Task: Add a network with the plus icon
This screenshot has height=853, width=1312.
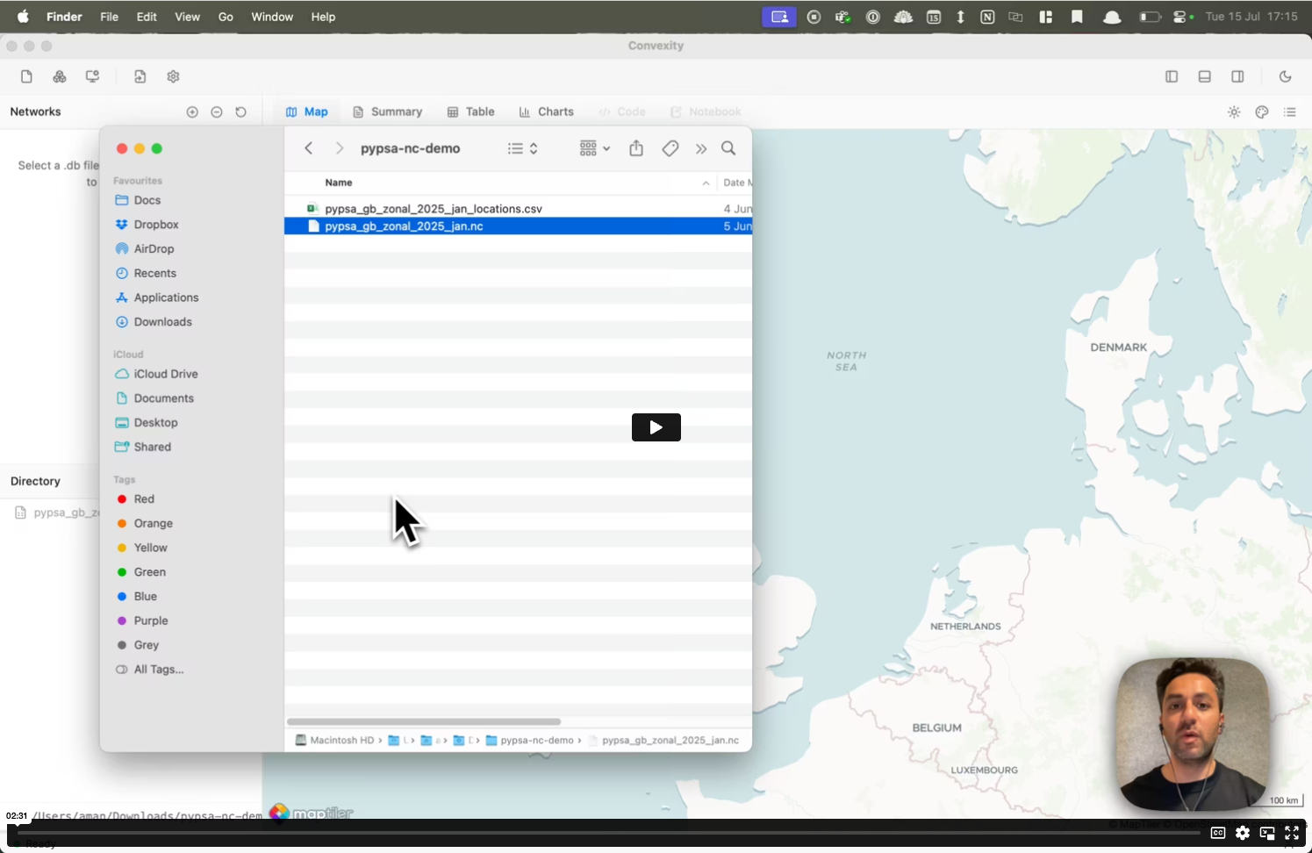Action: 192,112
